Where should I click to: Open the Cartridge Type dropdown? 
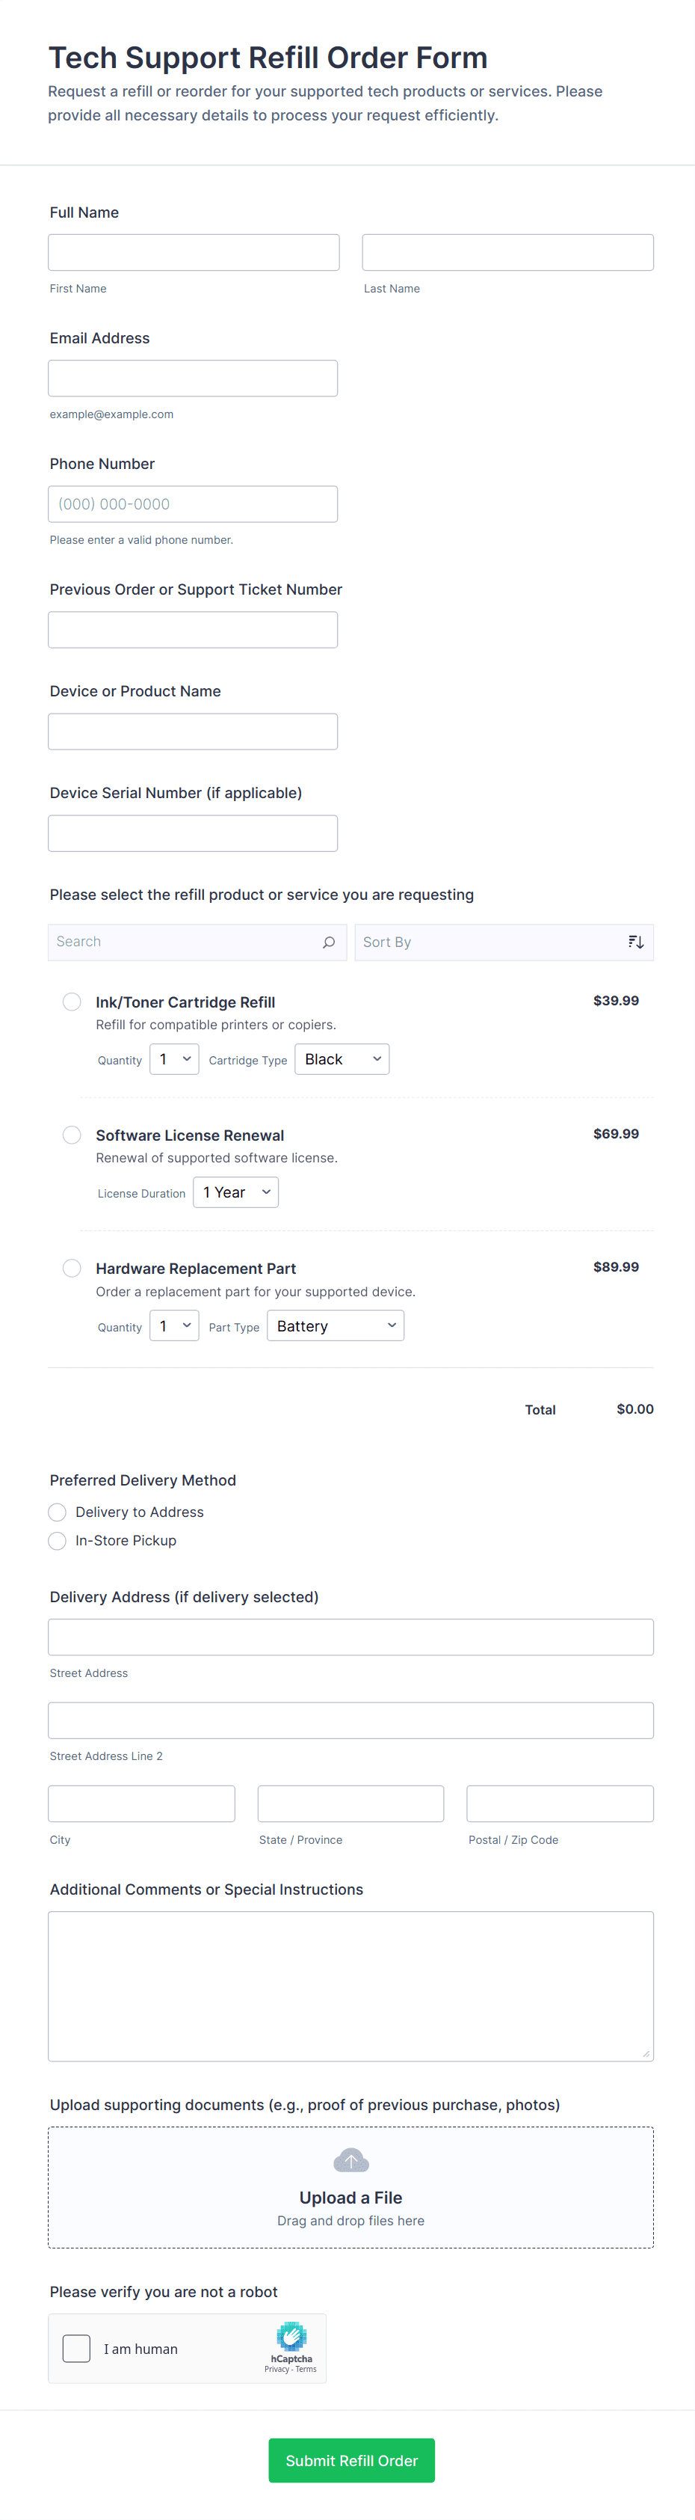coord(341,1059)
